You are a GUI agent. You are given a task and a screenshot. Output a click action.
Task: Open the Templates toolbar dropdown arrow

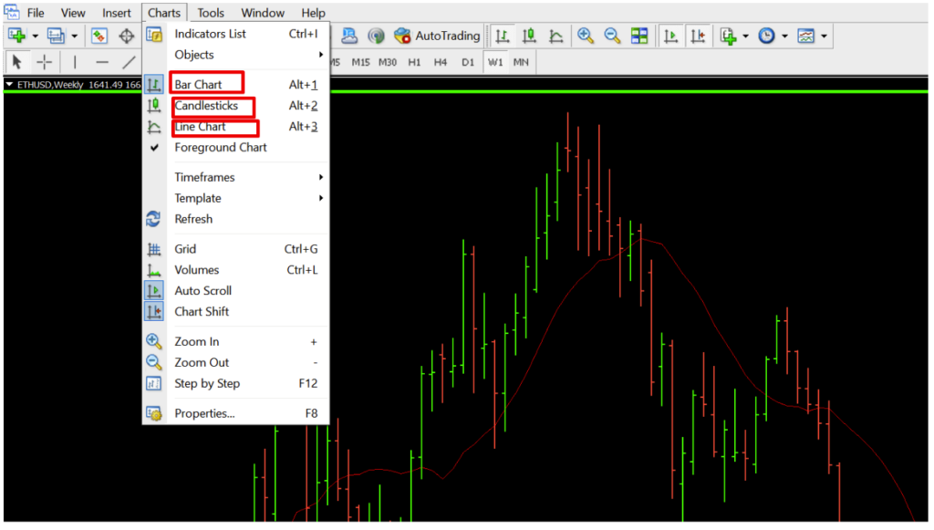point(824,36)
